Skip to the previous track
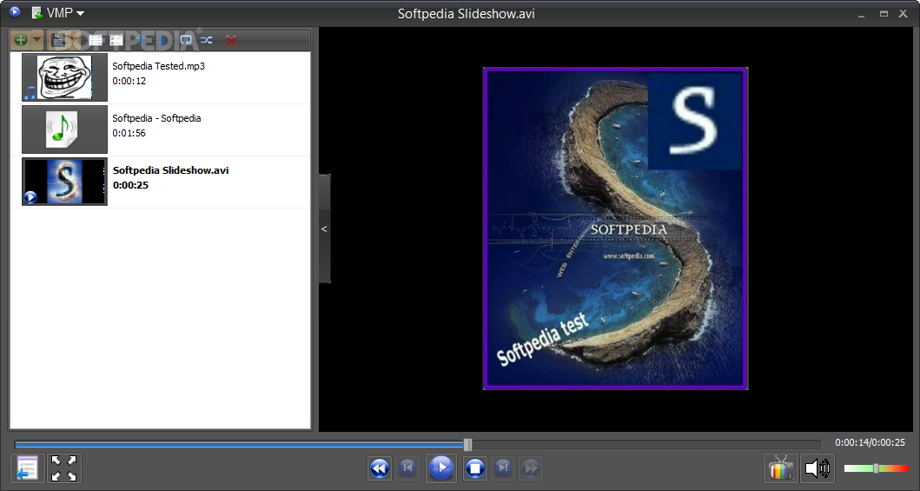920x491 pixels. [407, 468]
